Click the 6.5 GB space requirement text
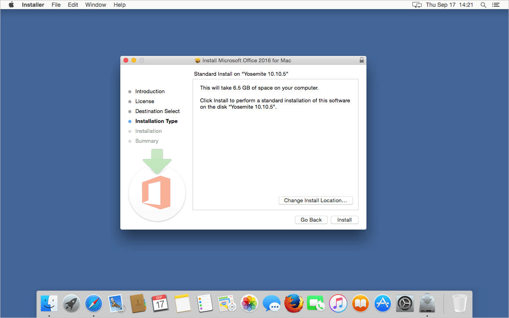The height and width of the screenshot is (318, 509). click(259, 88)
